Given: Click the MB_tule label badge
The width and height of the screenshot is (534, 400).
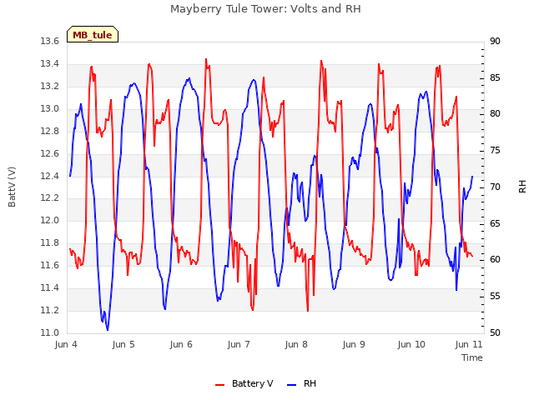Looking at the screenshot, I should [93, 34].
